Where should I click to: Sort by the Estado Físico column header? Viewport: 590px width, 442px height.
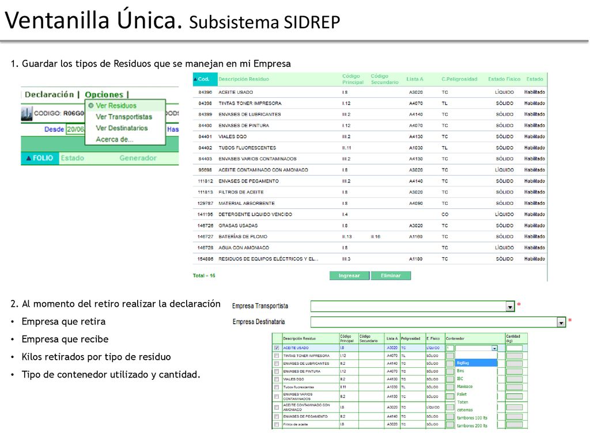[504, 79]
